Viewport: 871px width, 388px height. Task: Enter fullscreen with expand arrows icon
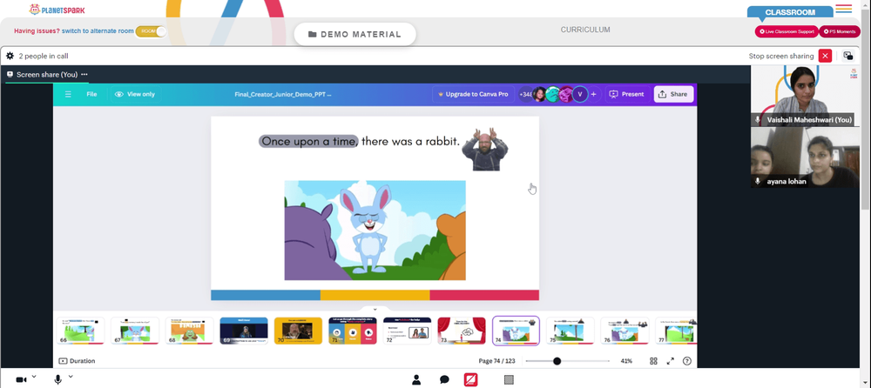[671, 361]
